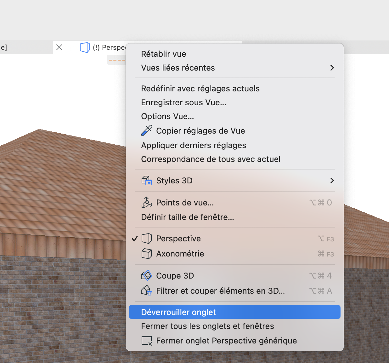The height and width of the screenshot is (363, 389).
Task: Click the Fermer onglet Perspective générique icon
Action: [147, 341]
